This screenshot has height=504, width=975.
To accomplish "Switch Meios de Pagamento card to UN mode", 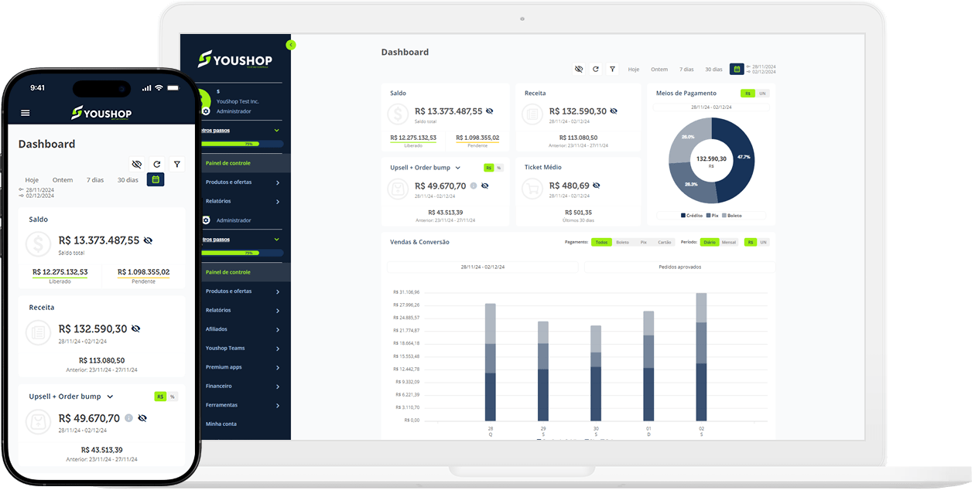I will pos(762,94).
